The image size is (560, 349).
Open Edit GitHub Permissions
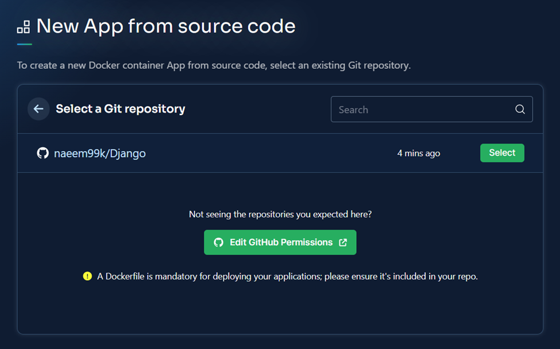pos(280,242)
